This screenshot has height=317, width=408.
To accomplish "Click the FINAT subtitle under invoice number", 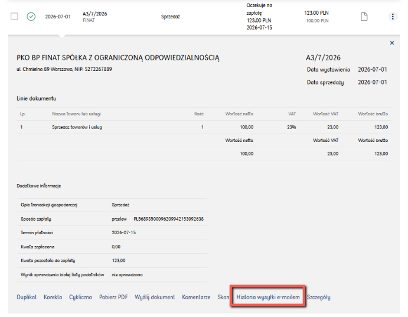I will 89,20.
